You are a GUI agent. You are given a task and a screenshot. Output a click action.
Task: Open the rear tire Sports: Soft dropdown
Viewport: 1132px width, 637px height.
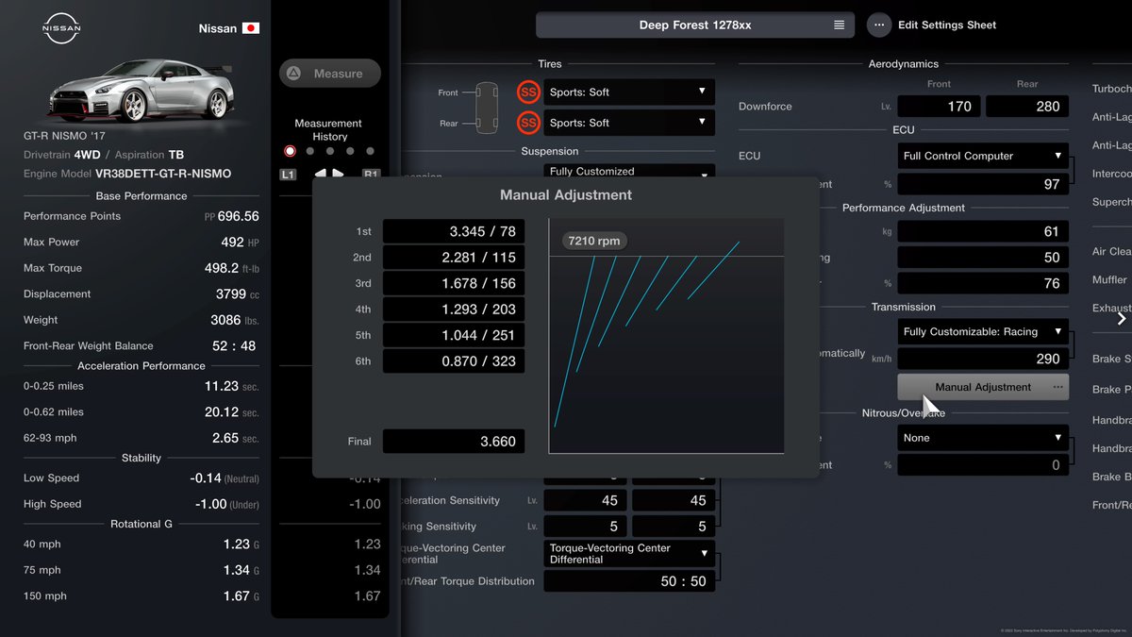[x=629, y=123]
